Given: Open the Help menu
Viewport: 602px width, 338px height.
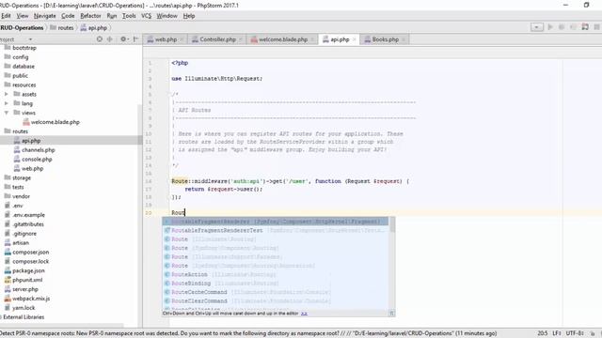Looking at the screenshot, I should click(x=189, y=16).
